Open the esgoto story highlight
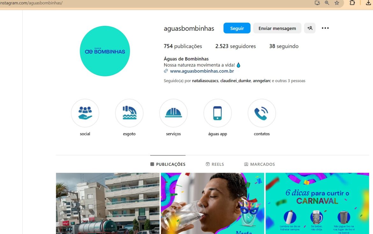Image resolution: width=373 pixels, height=234 pixels. pyautogui.click(x=129, y=113)
